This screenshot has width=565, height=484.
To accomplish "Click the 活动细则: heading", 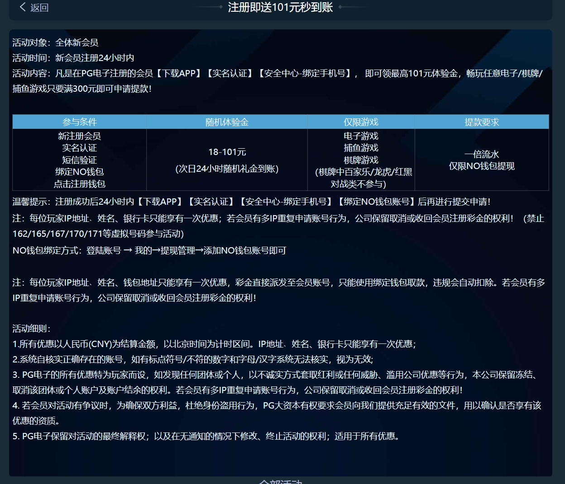I will 31,329.
